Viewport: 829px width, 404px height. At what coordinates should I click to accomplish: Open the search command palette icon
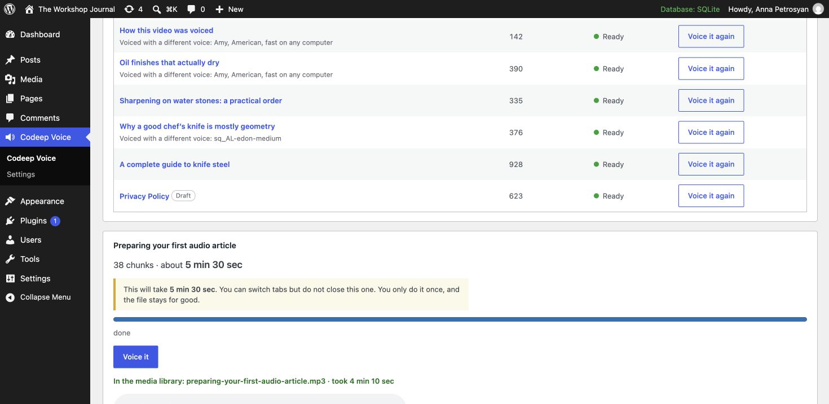tap(157, 9)
